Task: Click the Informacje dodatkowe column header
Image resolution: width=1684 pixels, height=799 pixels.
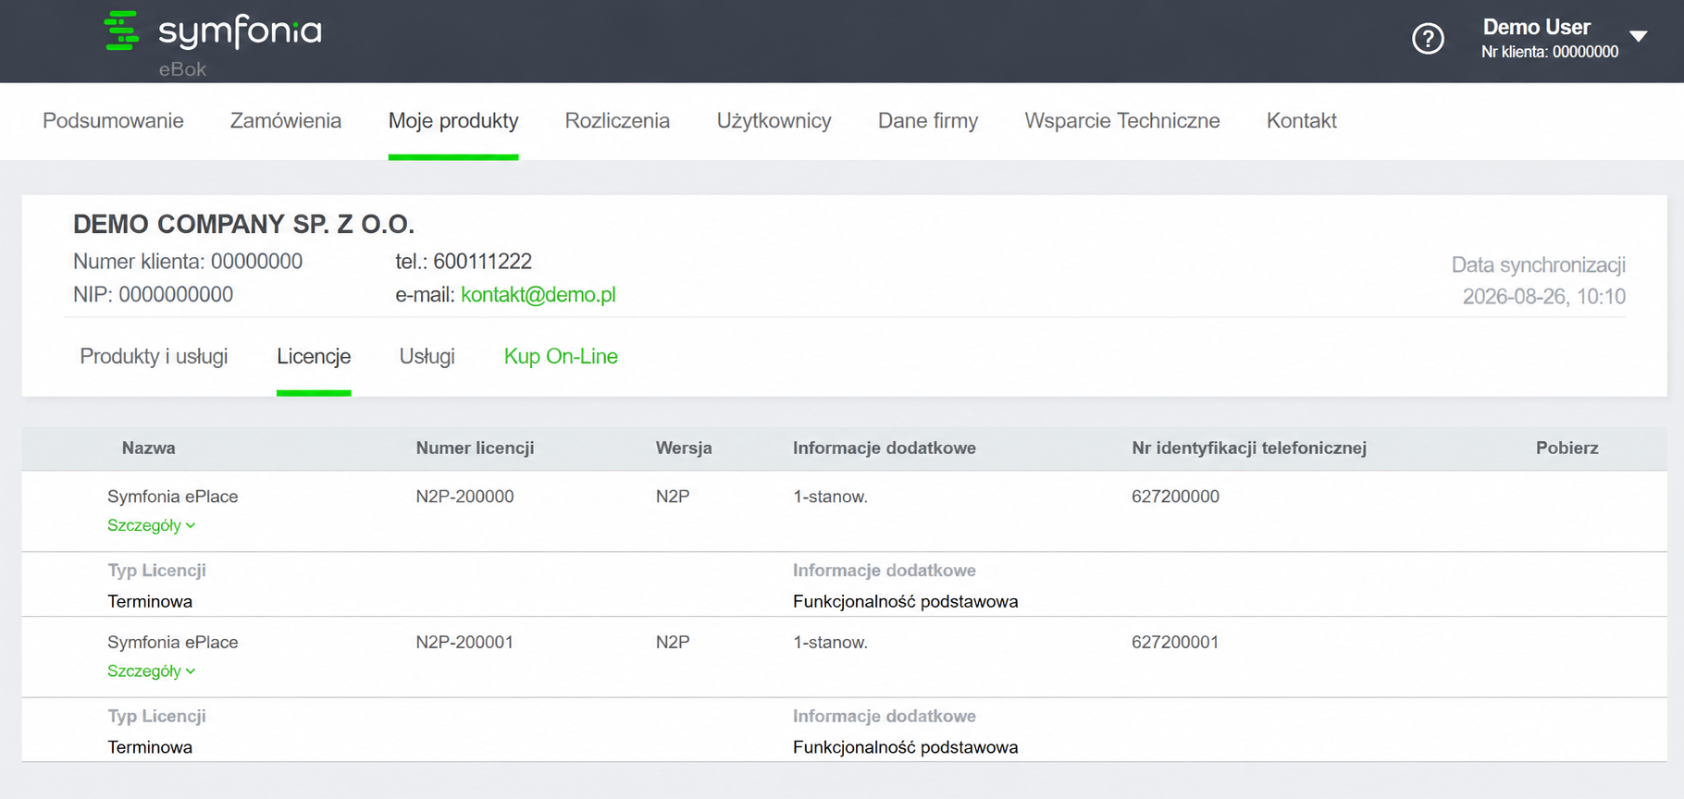Action: [x=885, y=449]
